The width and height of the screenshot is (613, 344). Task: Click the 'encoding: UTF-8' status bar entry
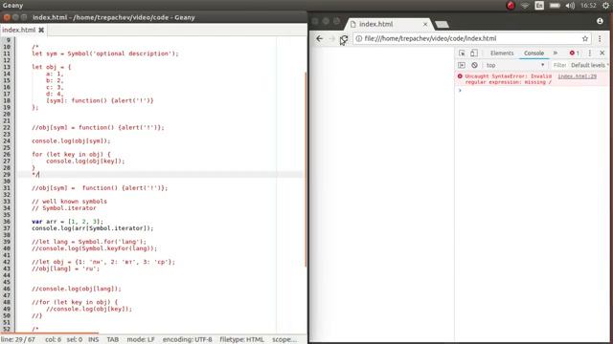pos(188,339)
